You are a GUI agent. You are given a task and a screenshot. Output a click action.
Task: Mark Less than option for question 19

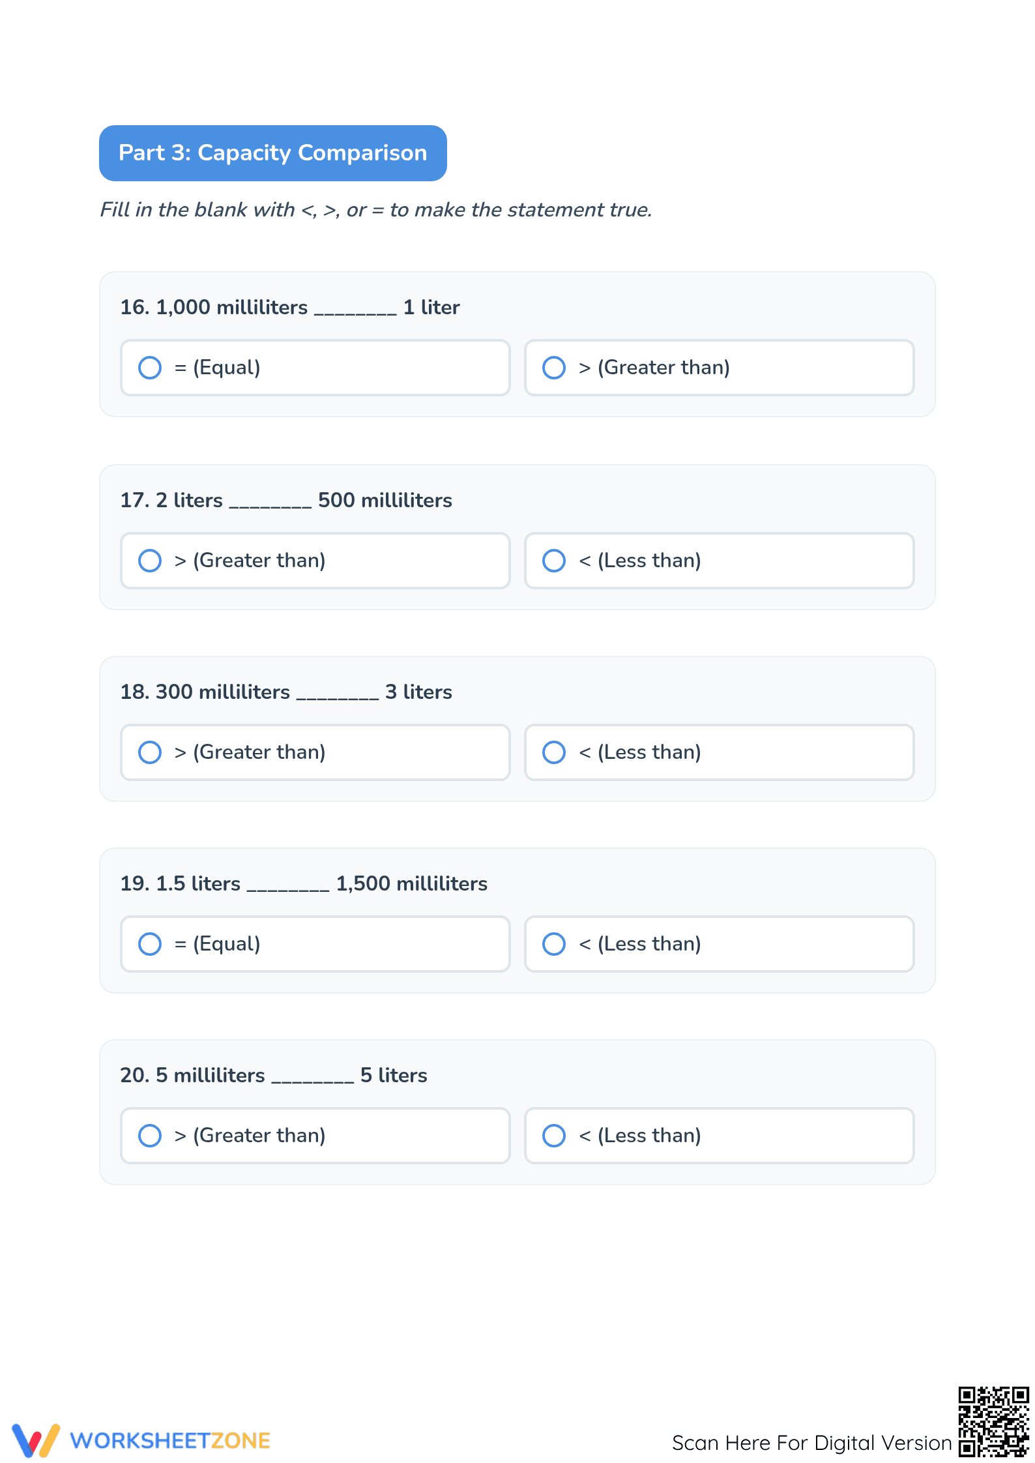point(554,944)
